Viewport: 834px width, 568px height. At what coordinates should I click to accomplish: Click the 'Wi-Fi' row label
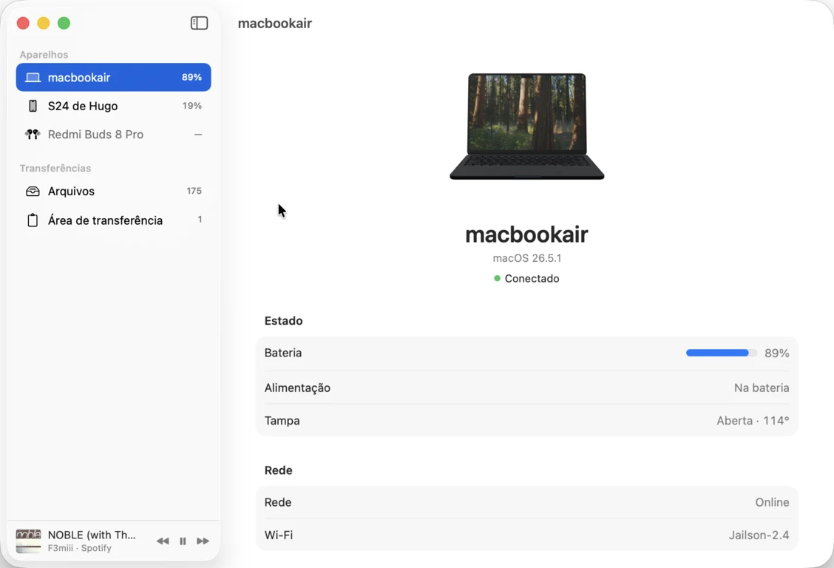pyautogui.click(x=279, y=535)
